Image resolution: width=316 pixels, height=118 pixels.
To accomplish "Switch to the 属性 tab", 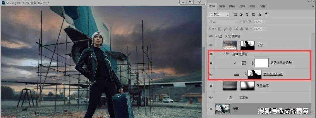I will click(x=252, y=6).
